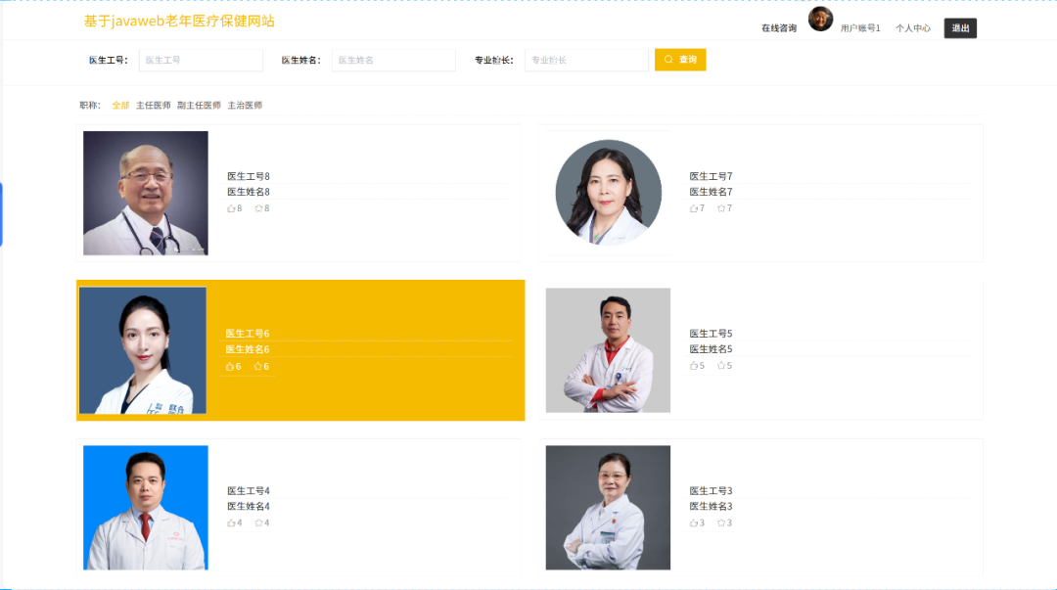Click the yellow 查询 search button
Viewport: 1057px width, 590px height.
pyautogui.click(x=680, y=60)
